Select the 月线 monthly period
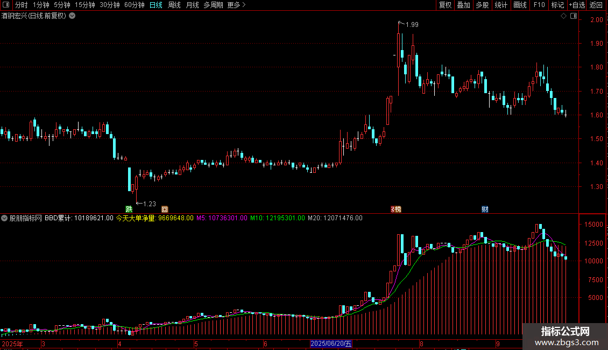The width and height of the screenshot is (608, 350). point(192,5)
